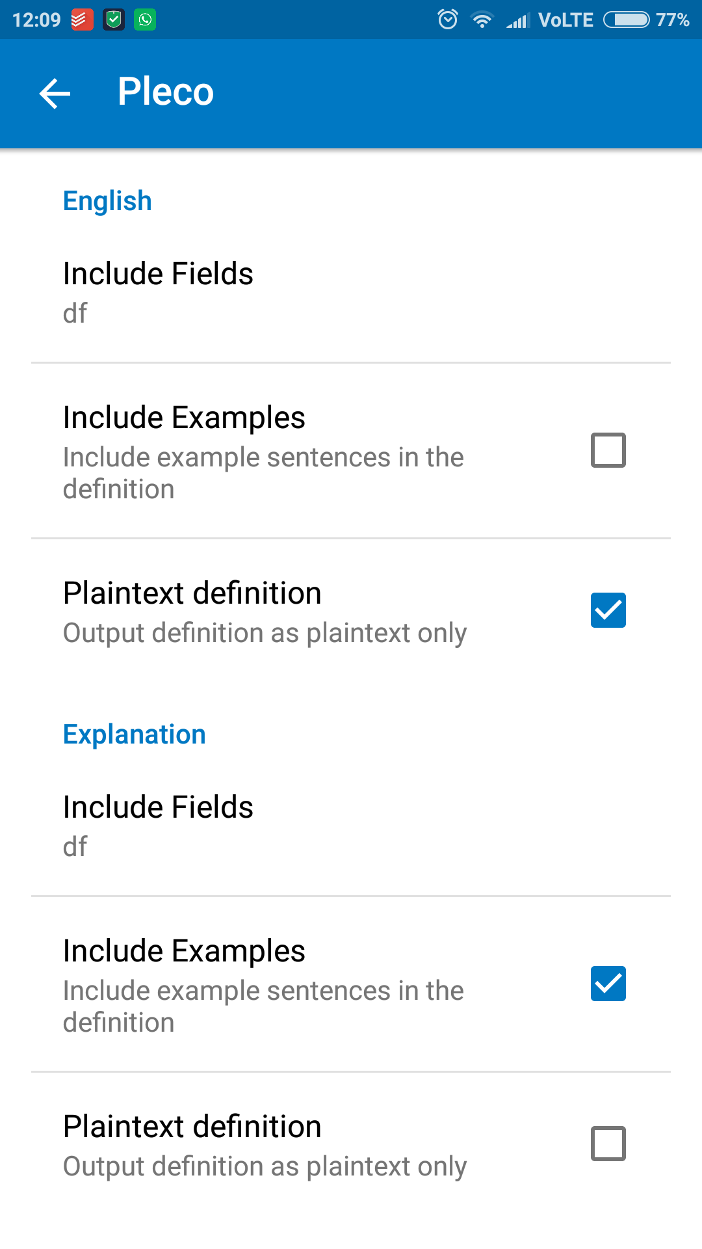Screen dimensions: 702x1249
Task: Tap the Explanation section header
Action: point(135,734)
